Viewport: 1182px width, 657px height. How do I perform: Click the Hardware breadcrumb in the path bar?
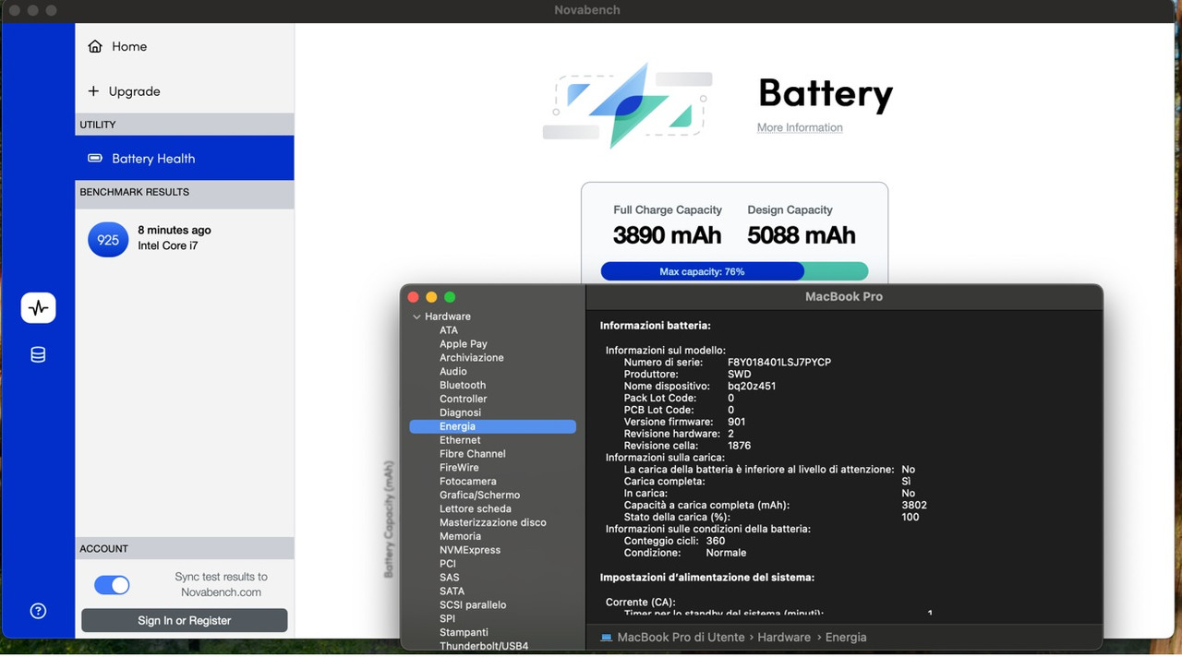click(x=784, y=638)
